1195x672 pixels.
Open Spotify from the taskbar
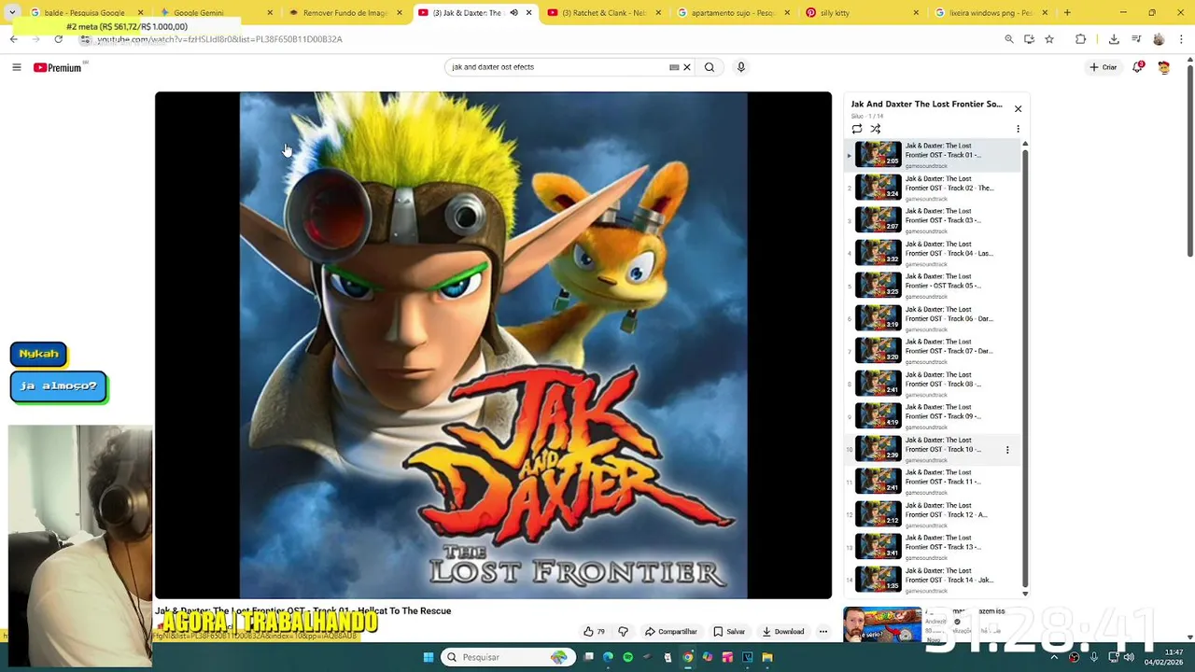tap(627, 657)
